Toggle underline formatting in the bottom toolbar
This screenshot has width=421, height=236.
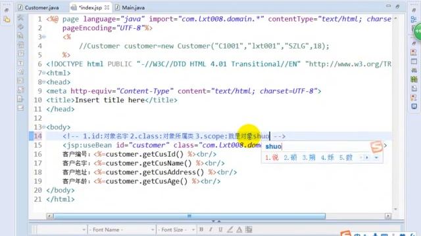[220, 229]
